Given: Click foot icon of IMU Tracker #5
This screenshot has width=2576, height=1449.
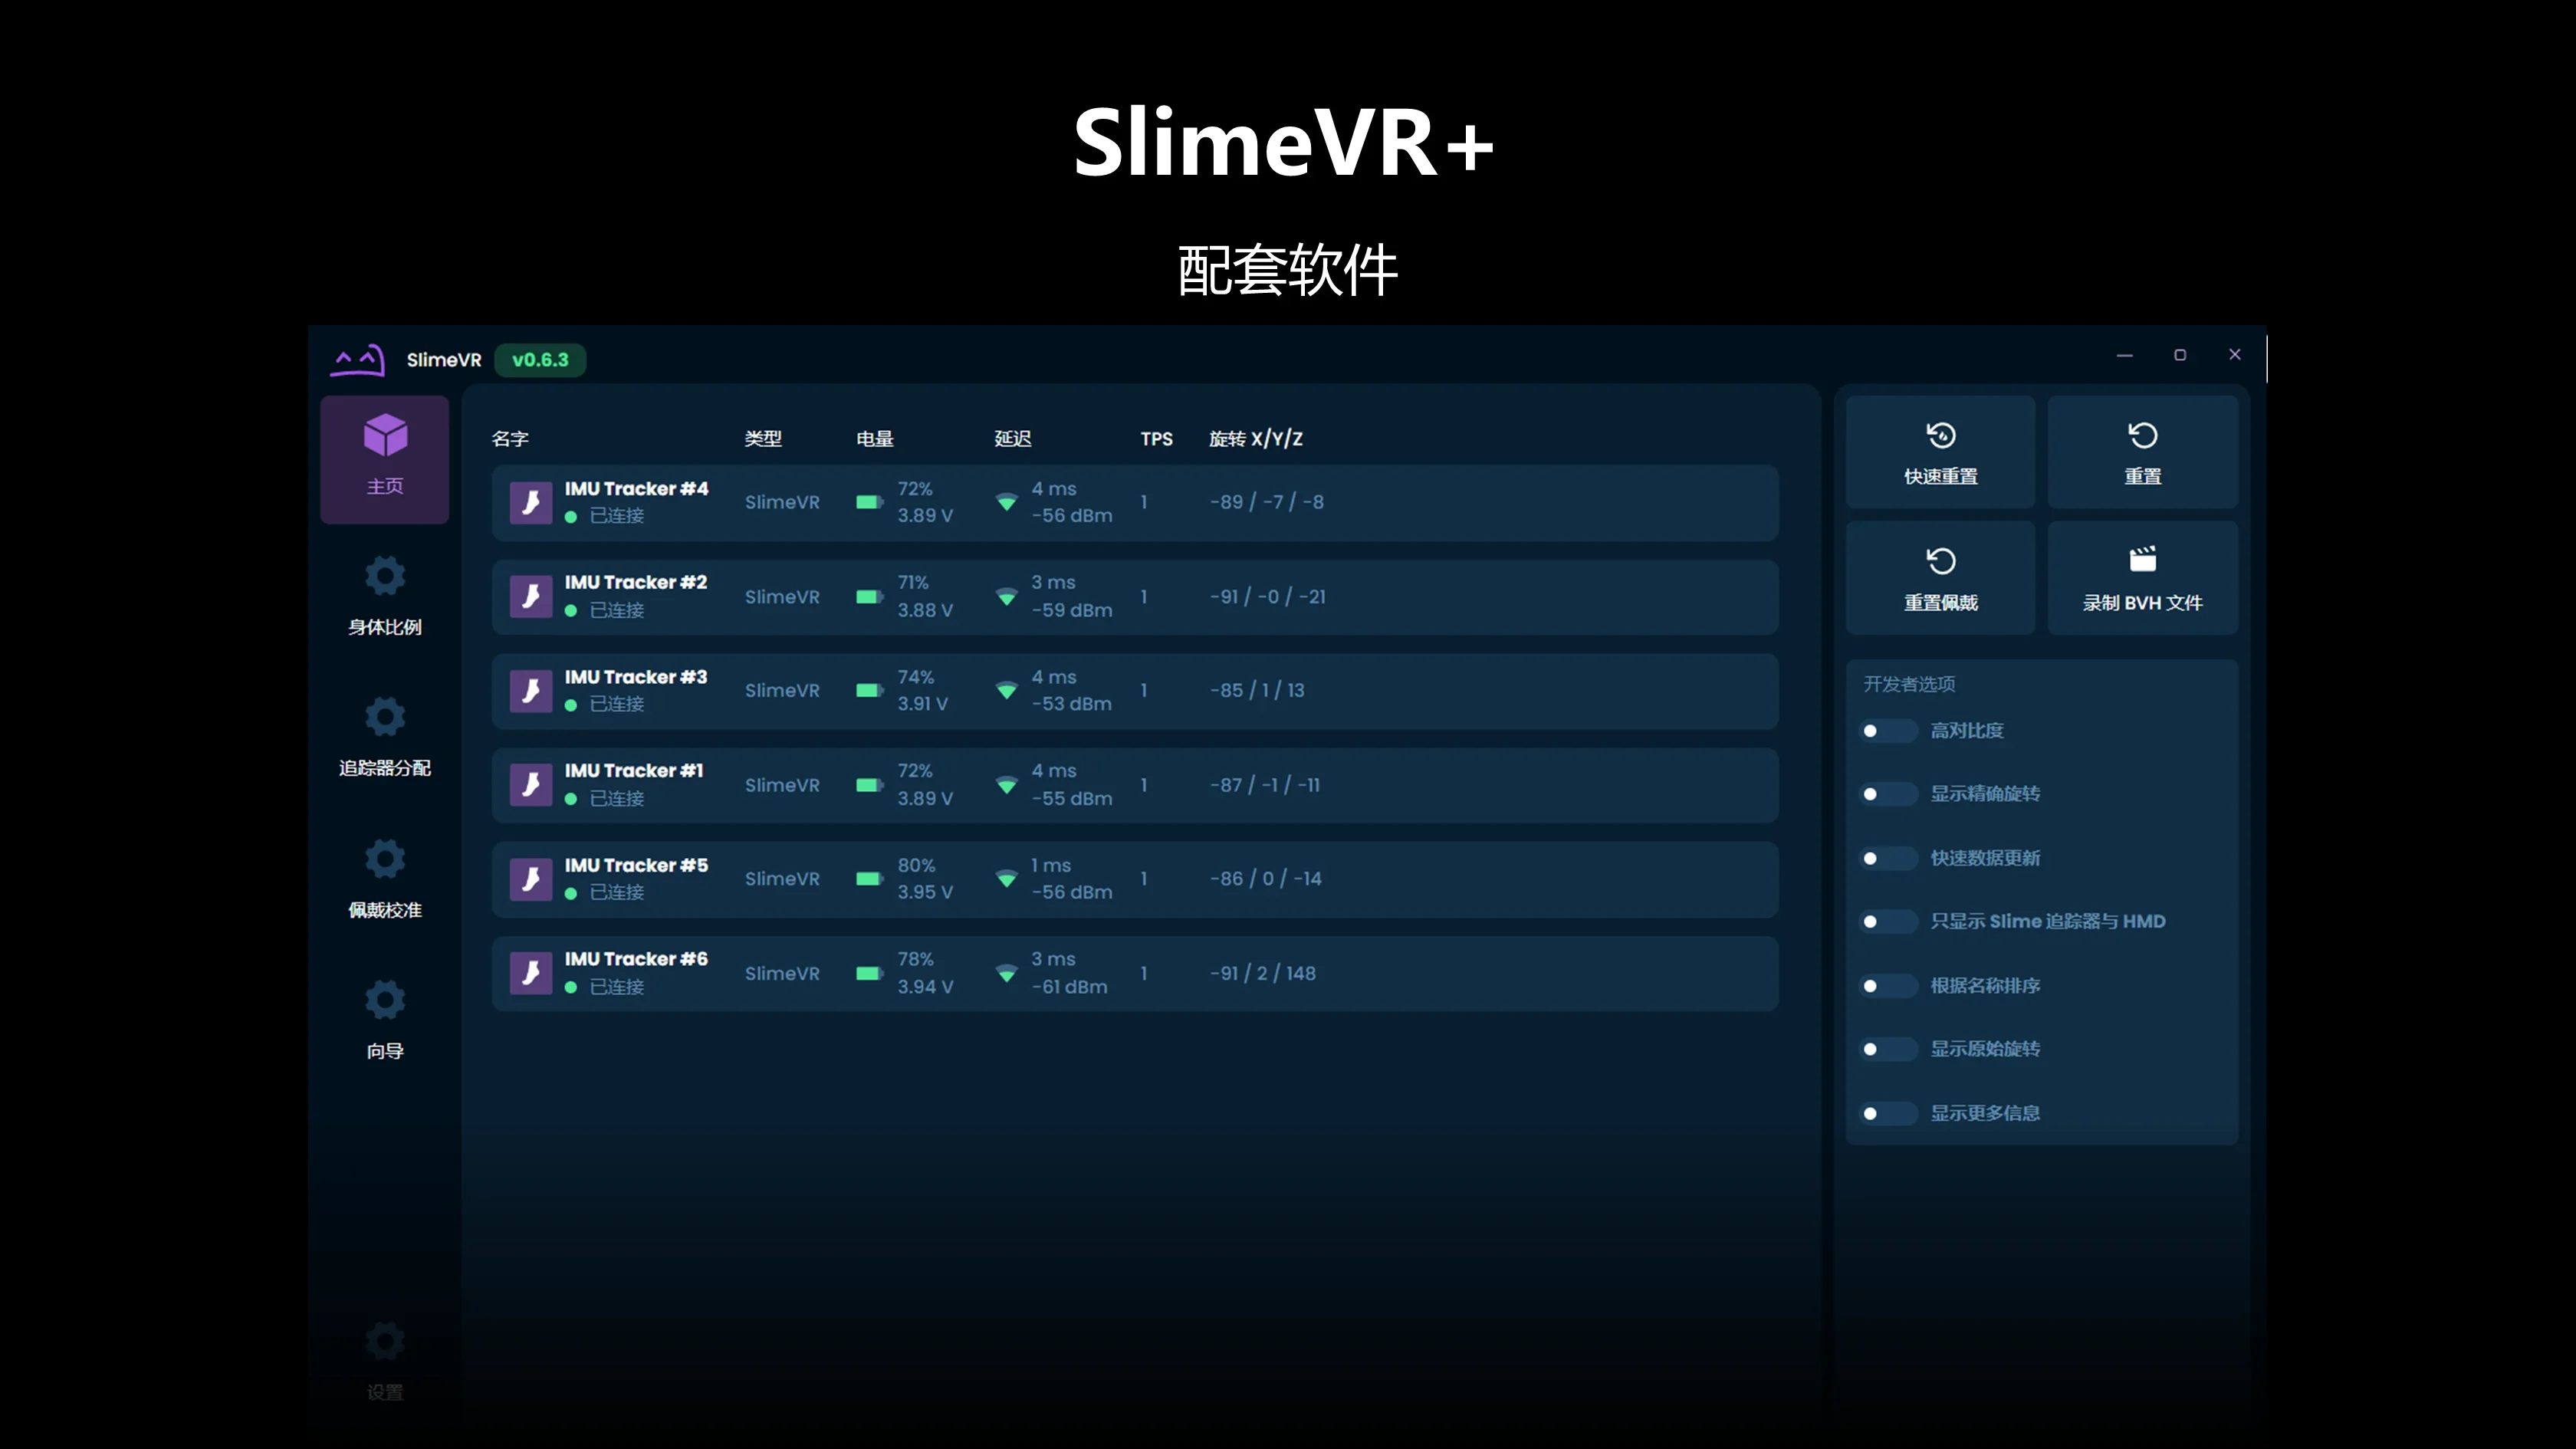Looking at the screenshot, I should (531, 879).
